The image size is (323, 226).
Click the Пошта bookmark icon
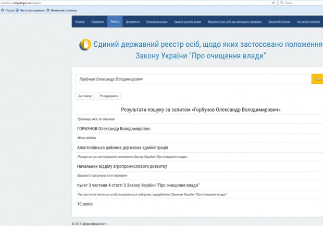point(3,10)
